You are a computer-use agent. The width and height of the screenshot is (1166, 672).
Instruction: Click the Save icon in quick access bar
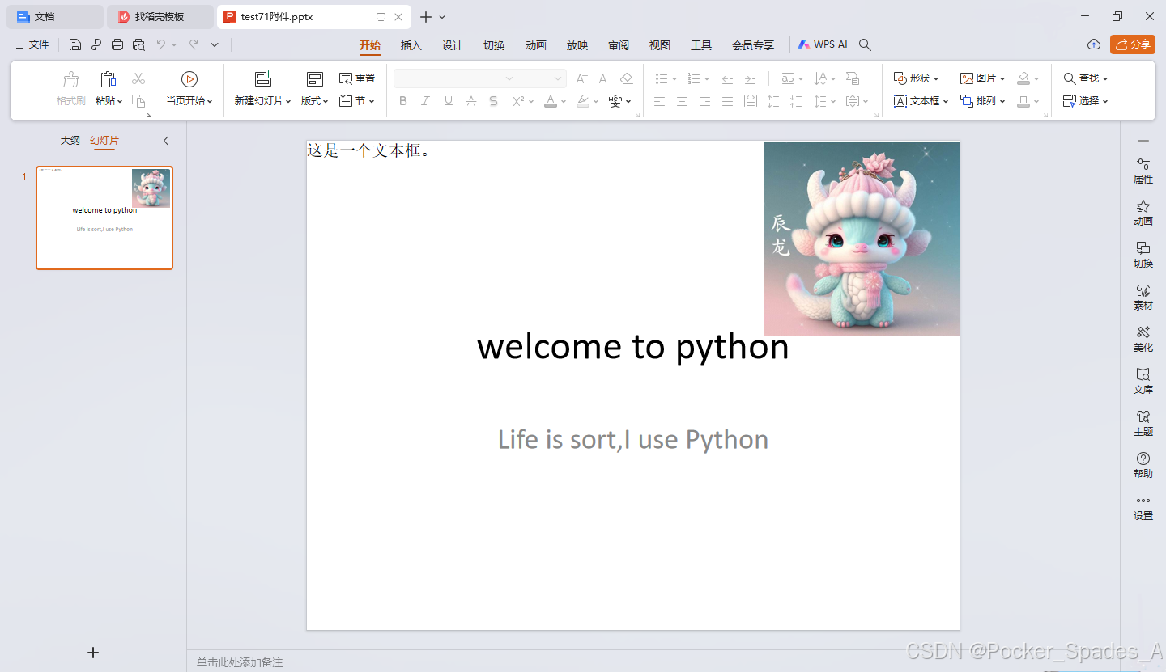click(x=75, y=44)
